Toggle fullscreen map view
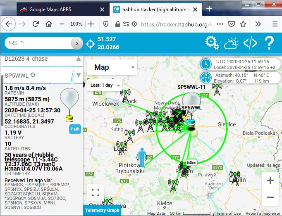 click(96, 192)
